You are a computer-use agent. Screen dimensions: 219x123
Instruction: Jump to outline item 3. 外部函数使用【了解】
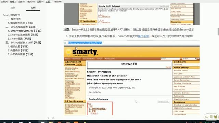[21, 54]
